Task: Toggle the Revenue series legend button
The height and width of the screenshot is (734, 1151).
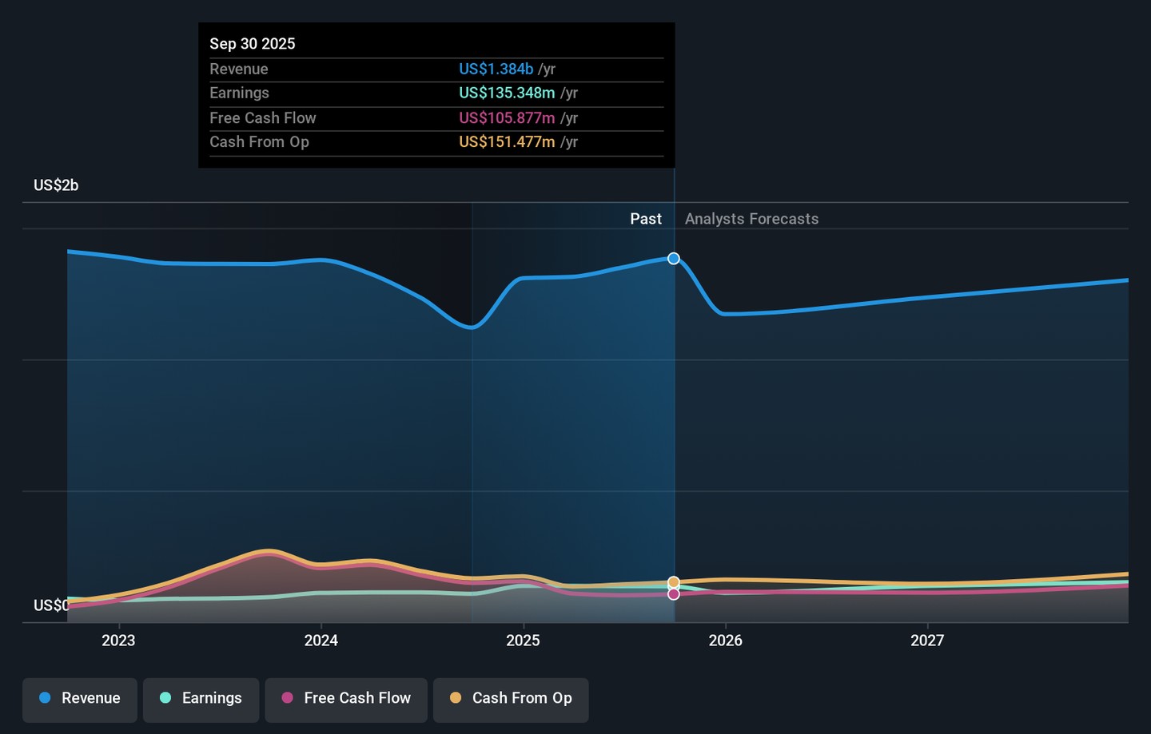Action: [x=80, y=699]
